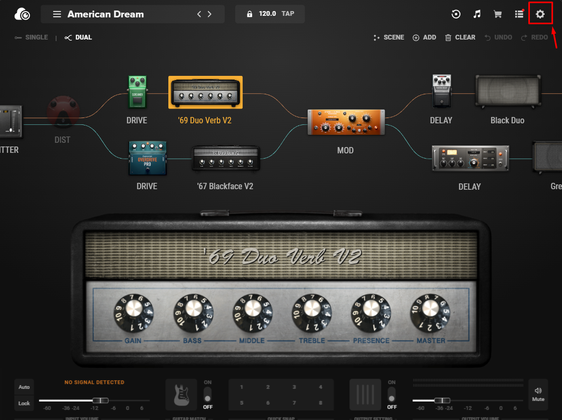This screenshot has height=420, width=562.
Task: Go to next preset arrow
Action: click(x=209, y=14)
